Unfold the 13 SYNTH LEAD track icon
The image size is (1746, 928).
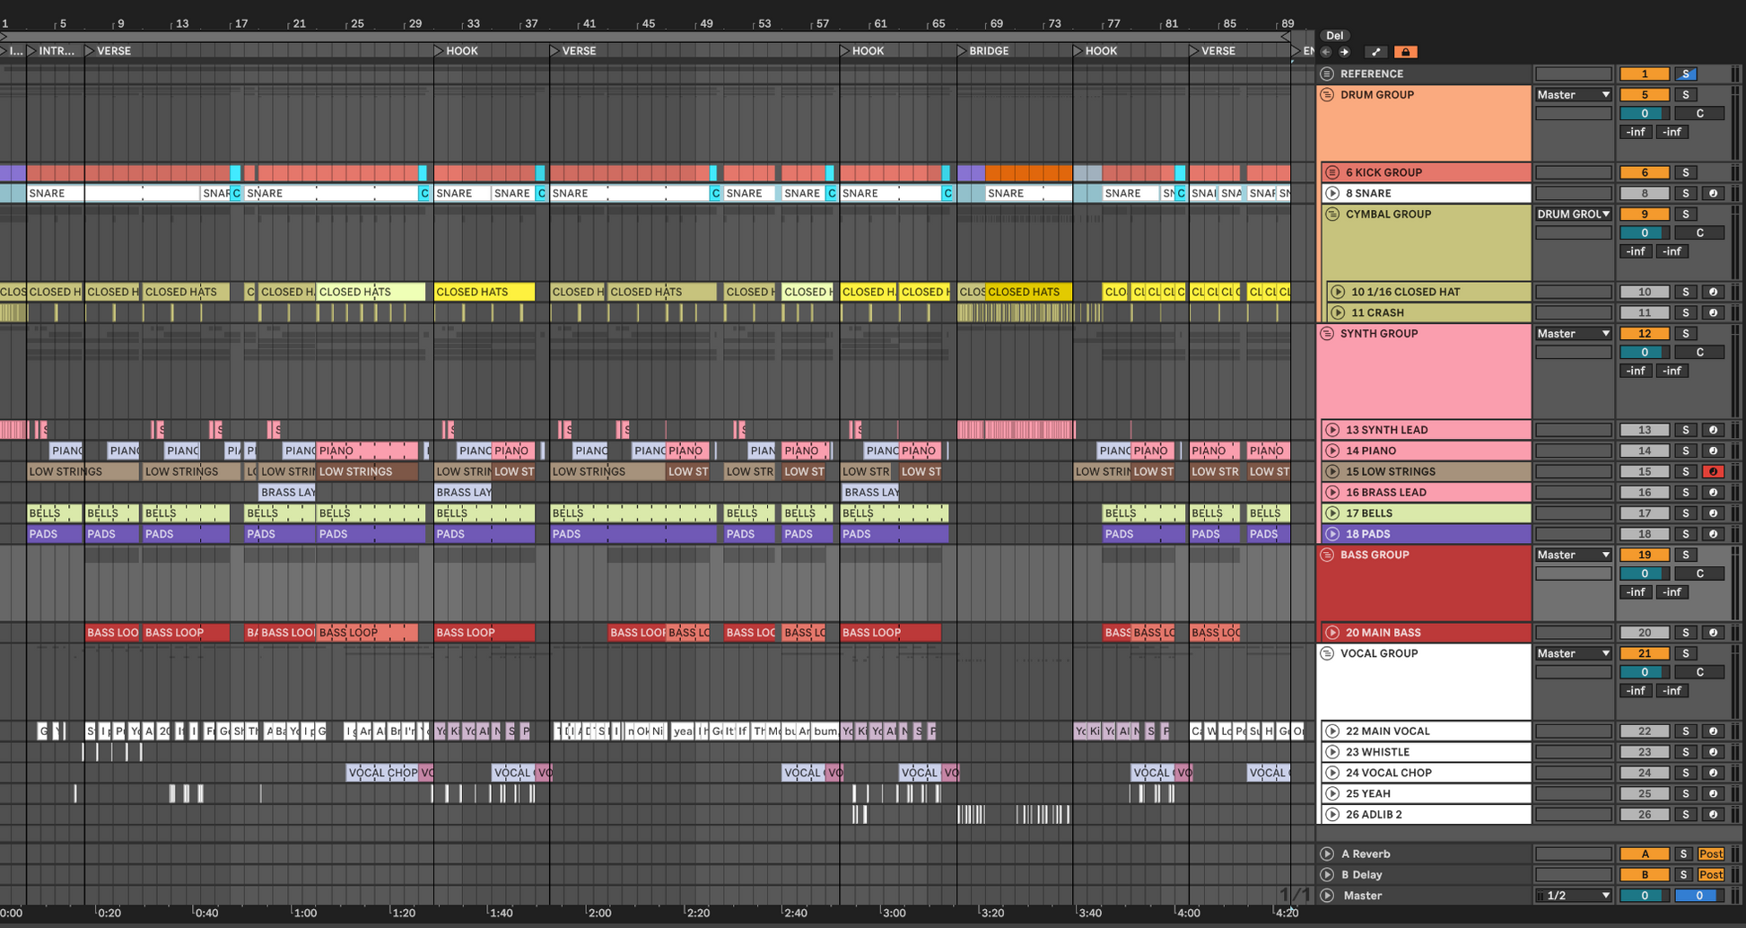click(1332, 430)
